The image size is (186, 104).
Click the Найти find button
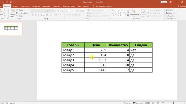169,10
